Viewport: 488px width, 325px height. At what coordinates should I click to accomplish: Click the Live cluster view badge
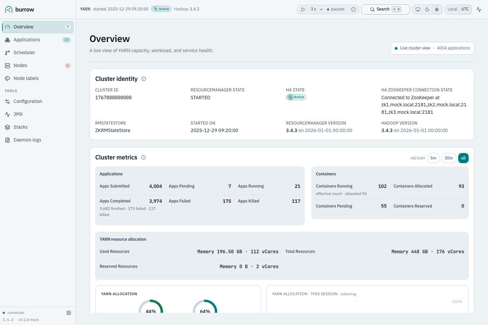[432, 48]
